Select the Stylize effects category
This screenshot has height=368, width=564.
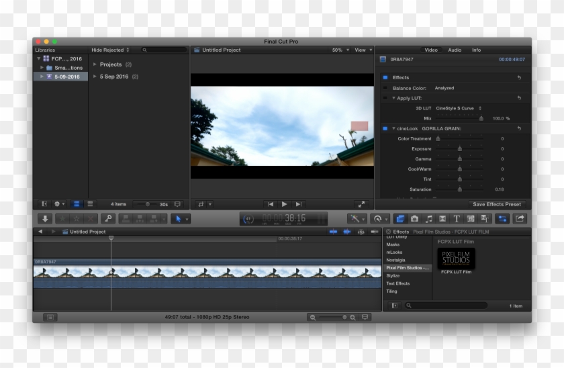(393, 275)
